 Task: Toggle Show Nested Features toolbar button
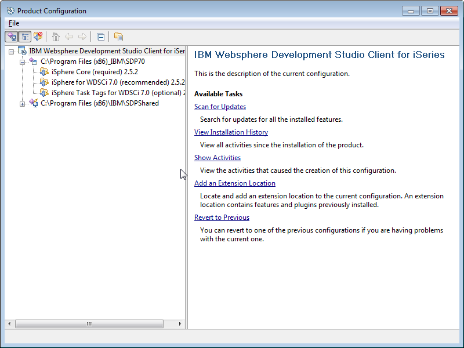[25, 37]
